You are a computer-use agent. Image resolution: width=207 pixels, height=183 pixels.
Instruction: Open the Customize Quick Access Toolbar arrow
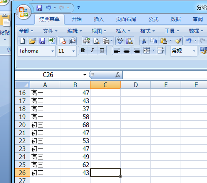coord(79,8)
